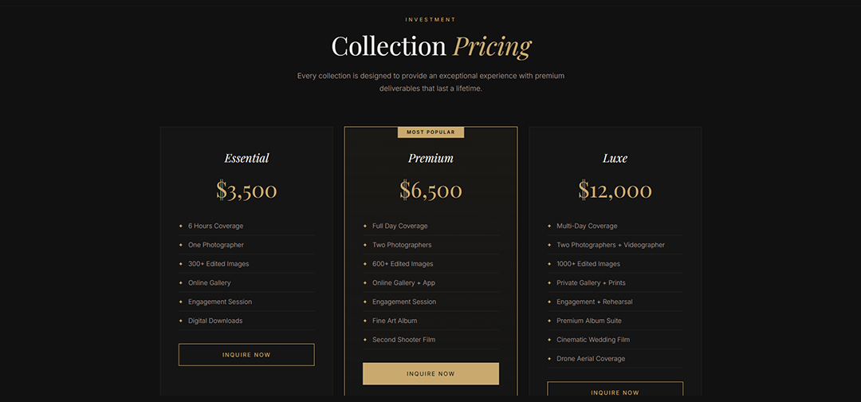The width and height of the screenshot is (861, 402).
Task: Click the diamond bullet beside Cinematic Wedding Film
Action: click(549, 340)
